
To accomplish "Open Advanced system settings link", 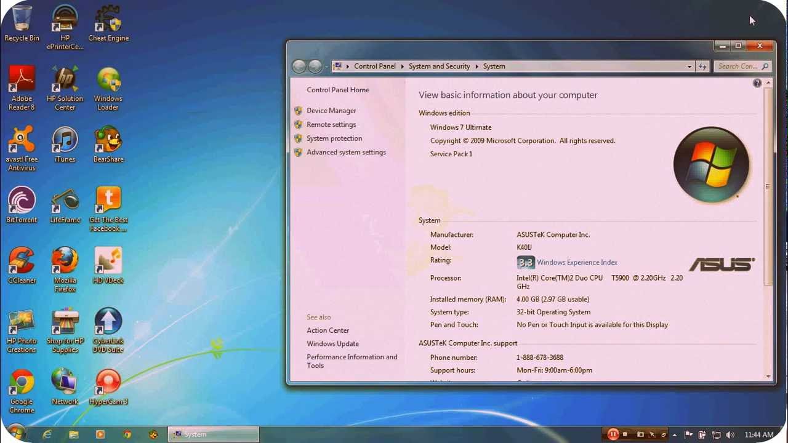I will point(346,152).
